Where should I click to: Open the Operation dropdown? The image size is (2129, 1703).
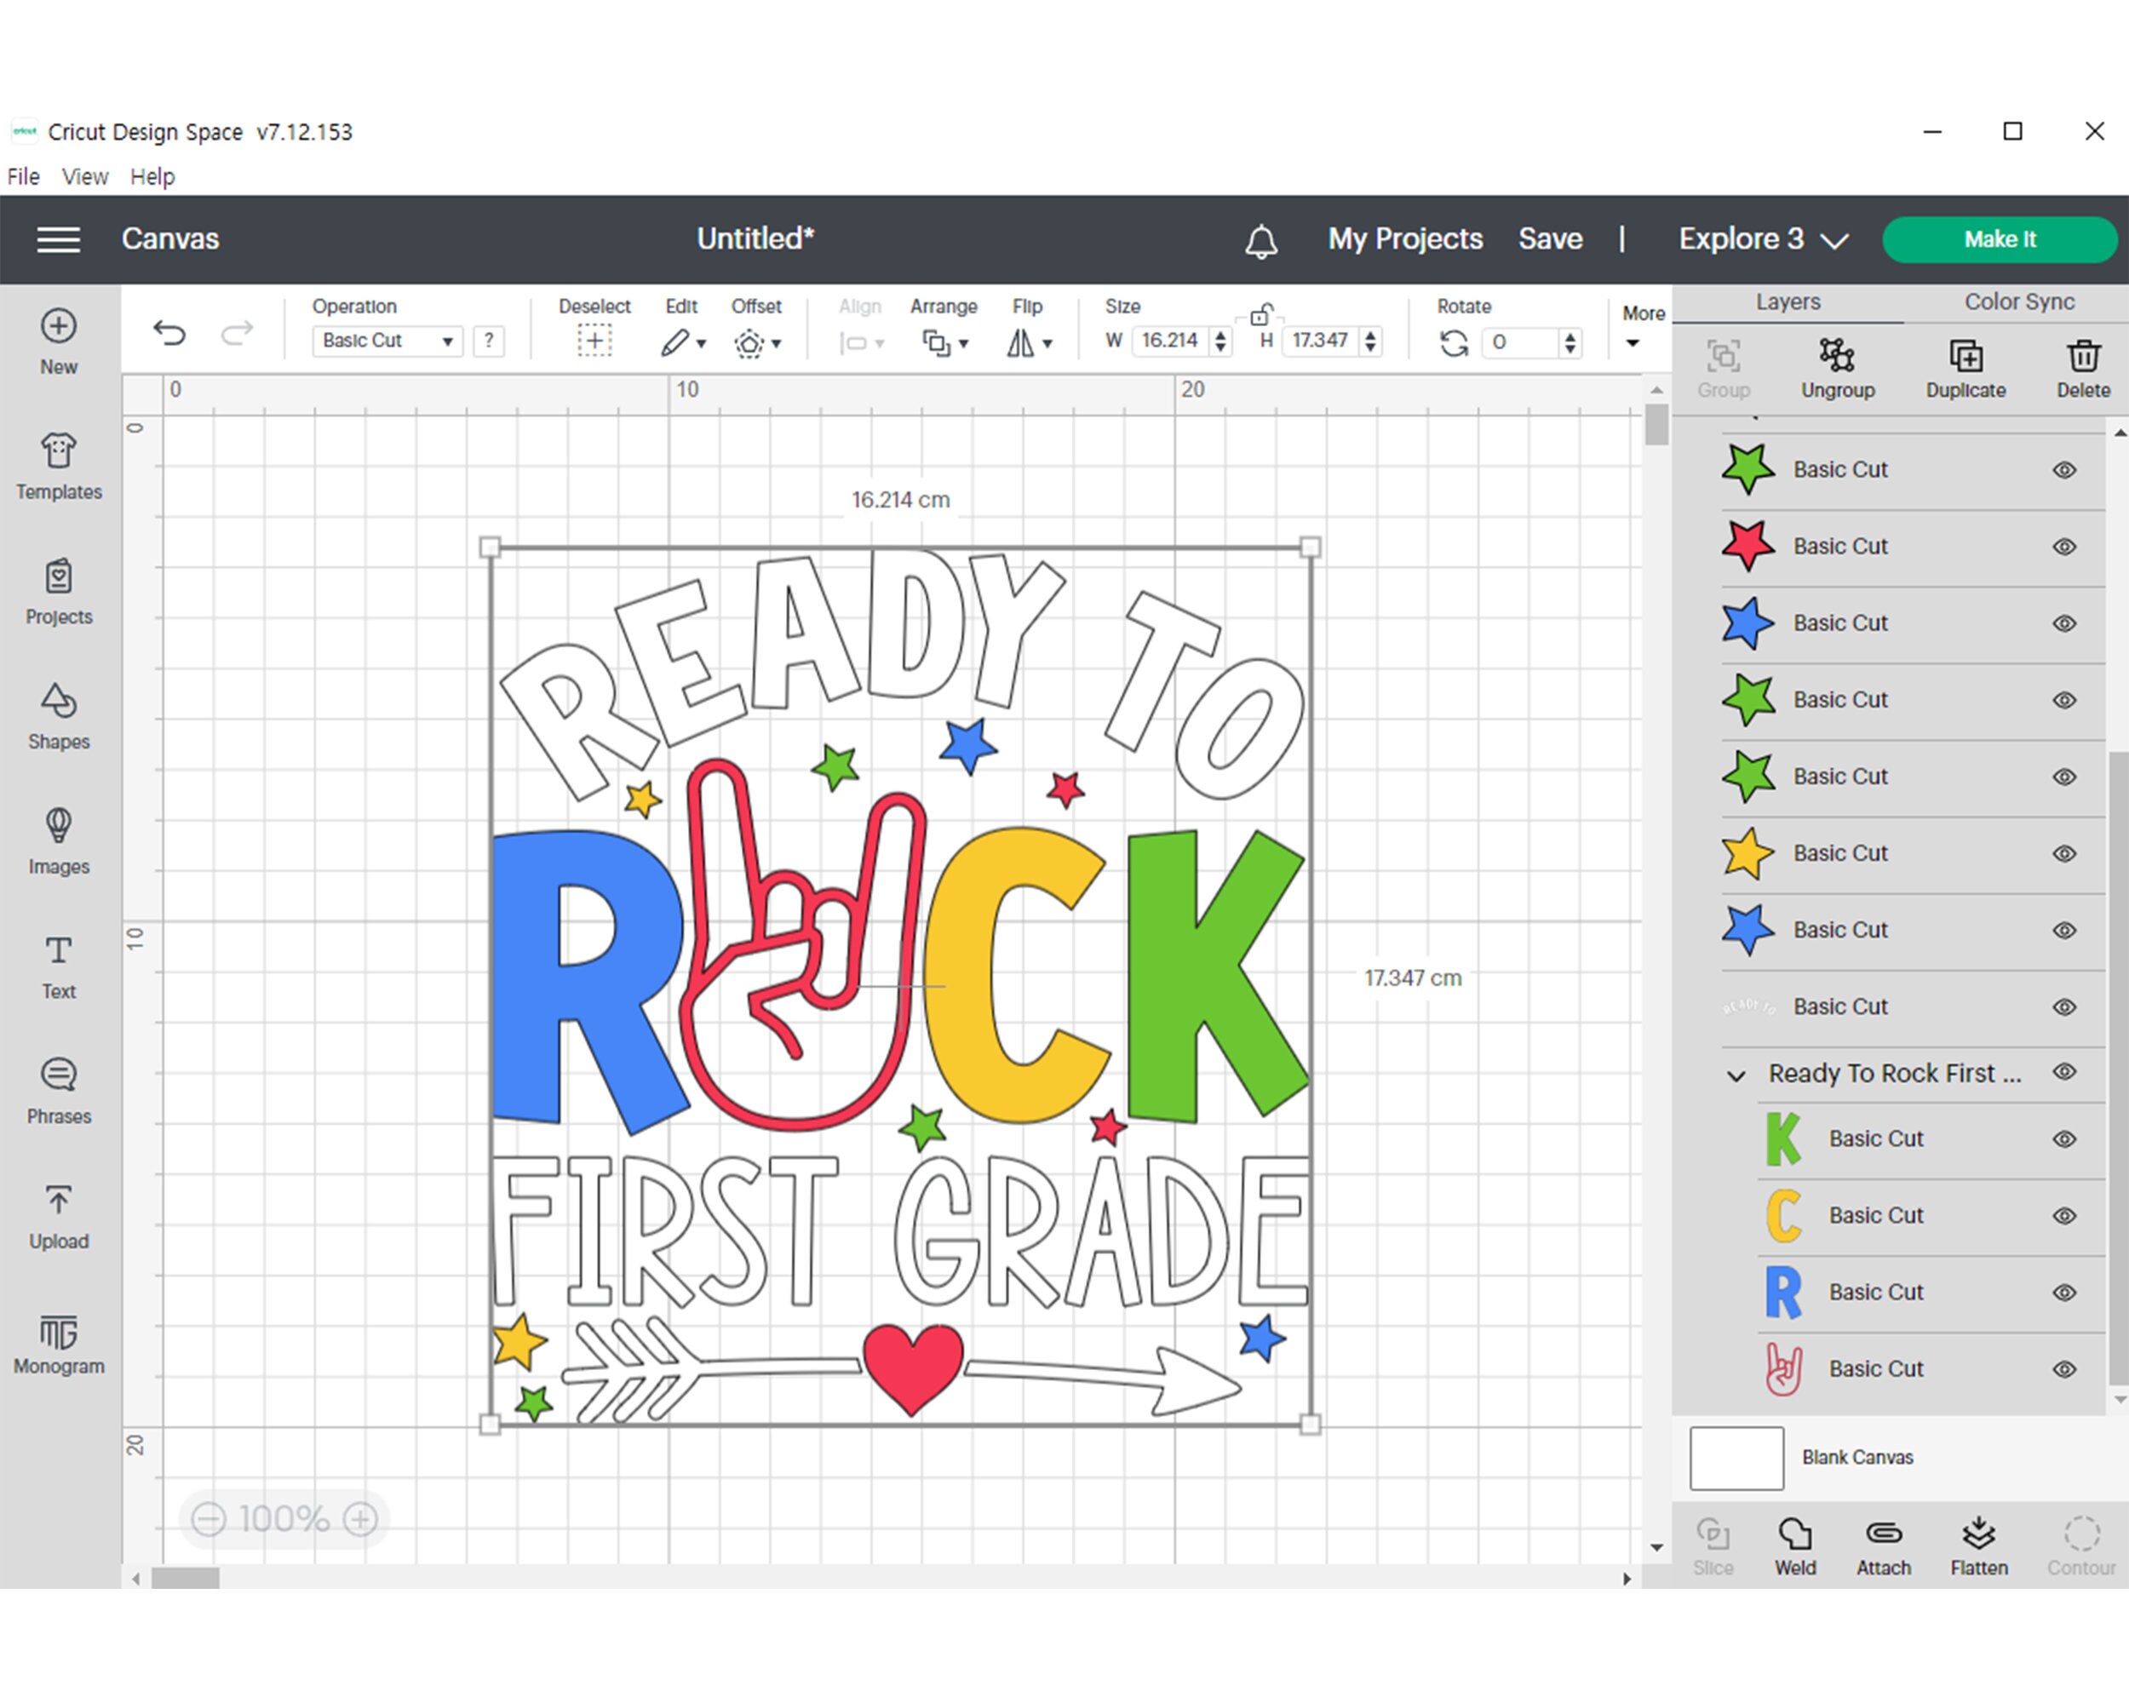386,341
